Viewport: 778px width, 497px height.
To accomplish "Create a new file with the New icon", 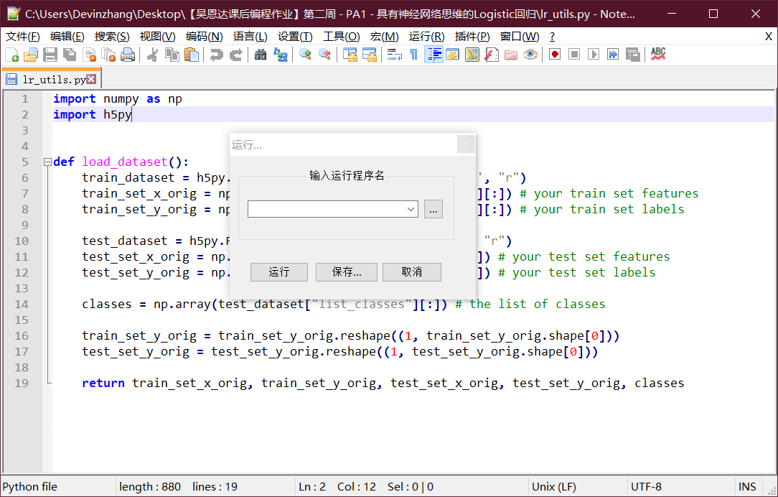I will 11,55.
